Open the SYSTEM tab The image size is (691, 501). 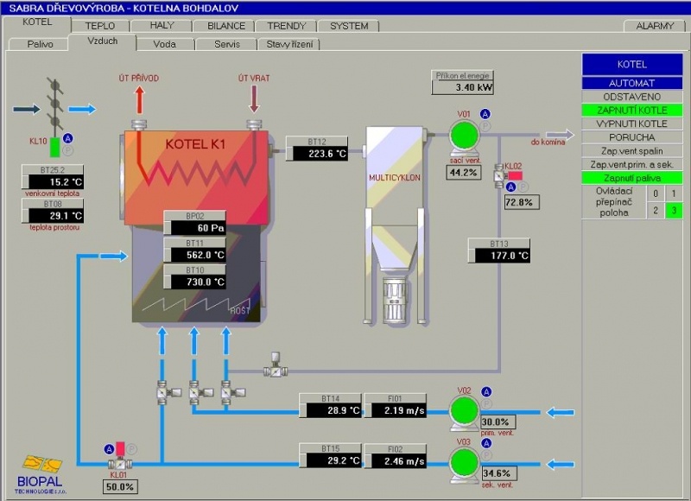[349, 26]
